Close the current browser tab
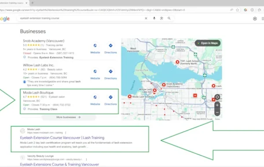This screenshot has height=167, width=264. (x=26, y=3)
